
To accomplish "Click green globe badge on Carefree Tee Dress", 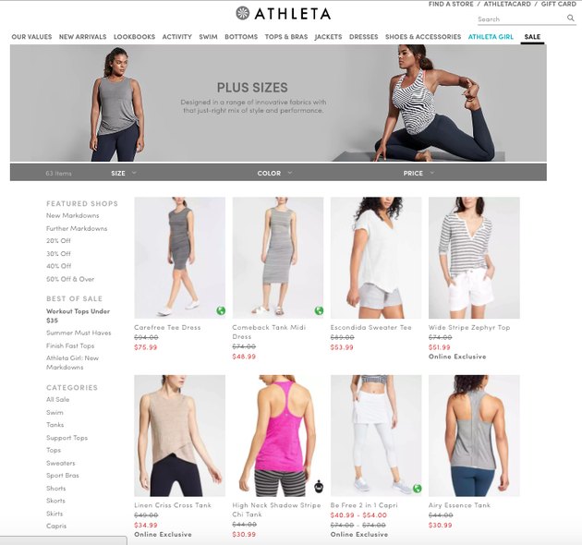I will (221, 310).
